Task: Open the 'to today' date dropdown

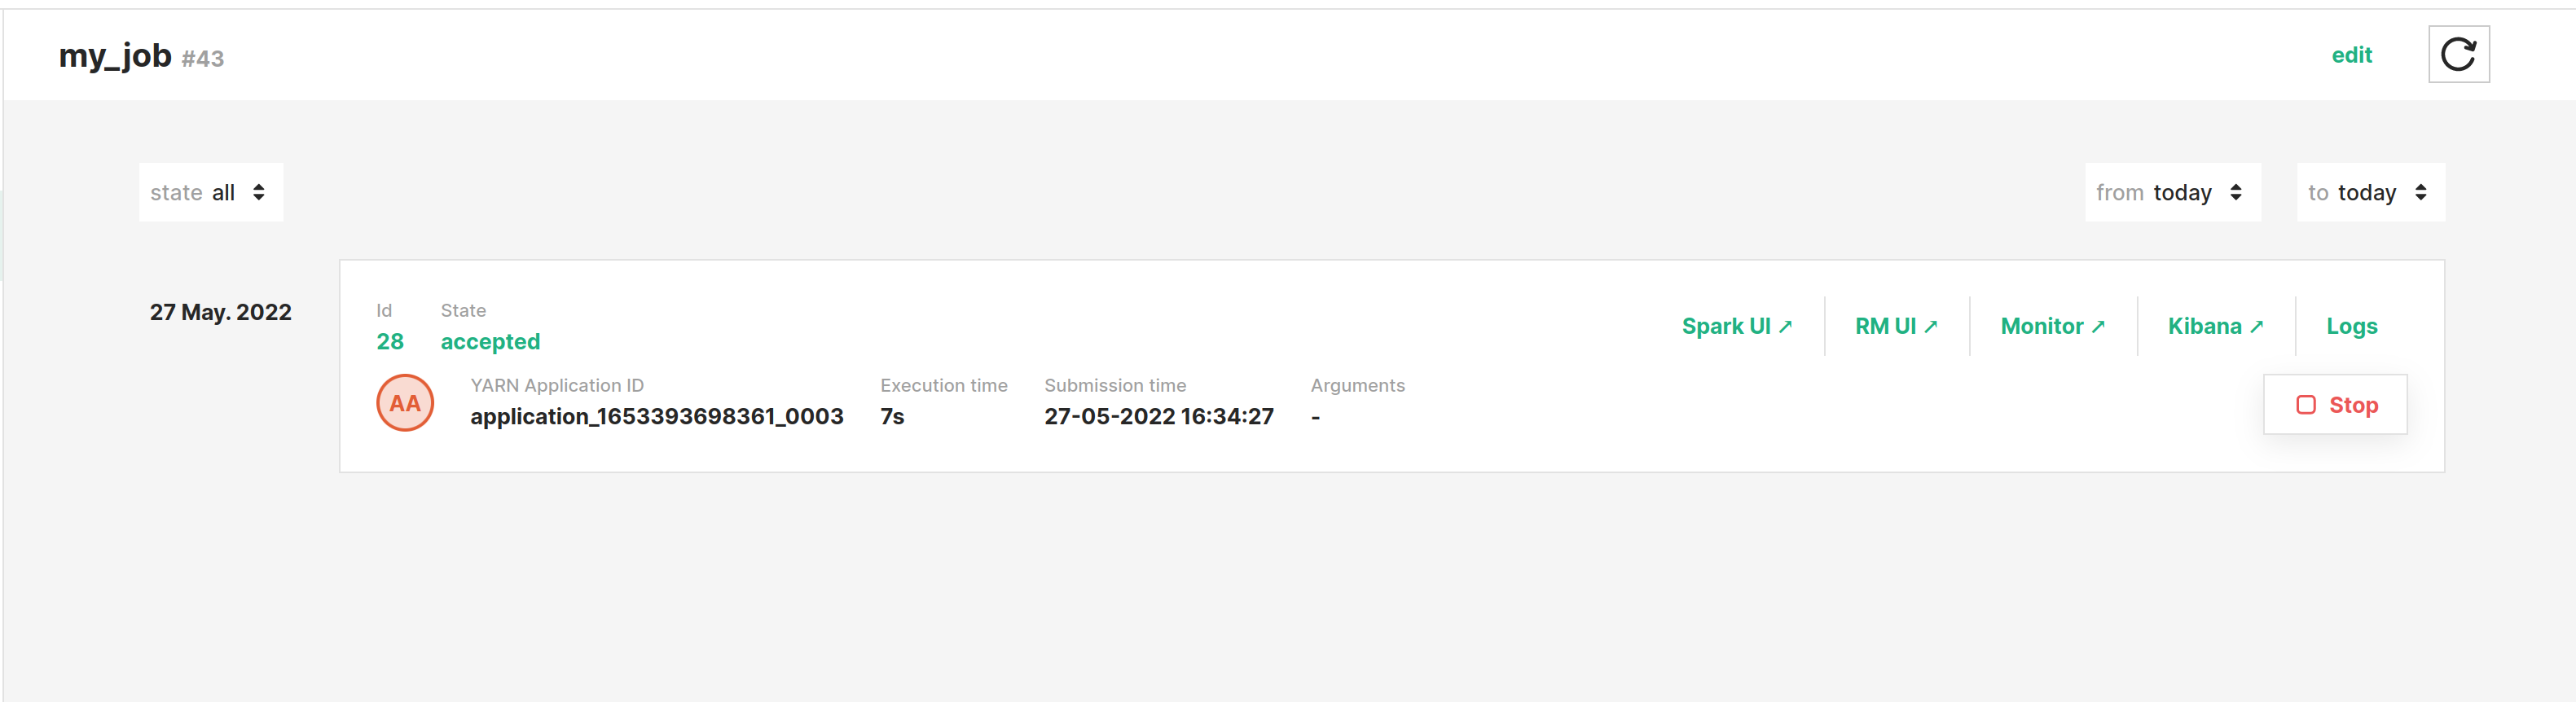Action: point(2370,192)
